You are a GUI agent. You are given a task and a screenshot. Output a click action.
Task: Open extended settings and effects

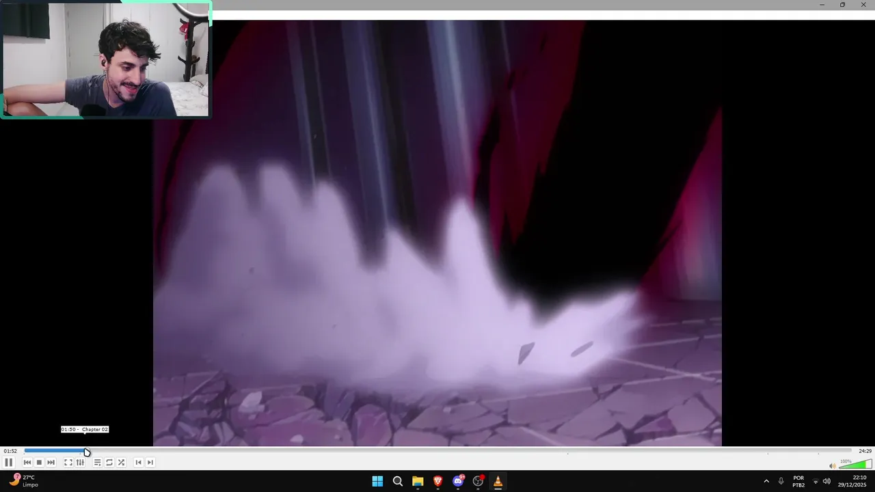click(80, 463)
